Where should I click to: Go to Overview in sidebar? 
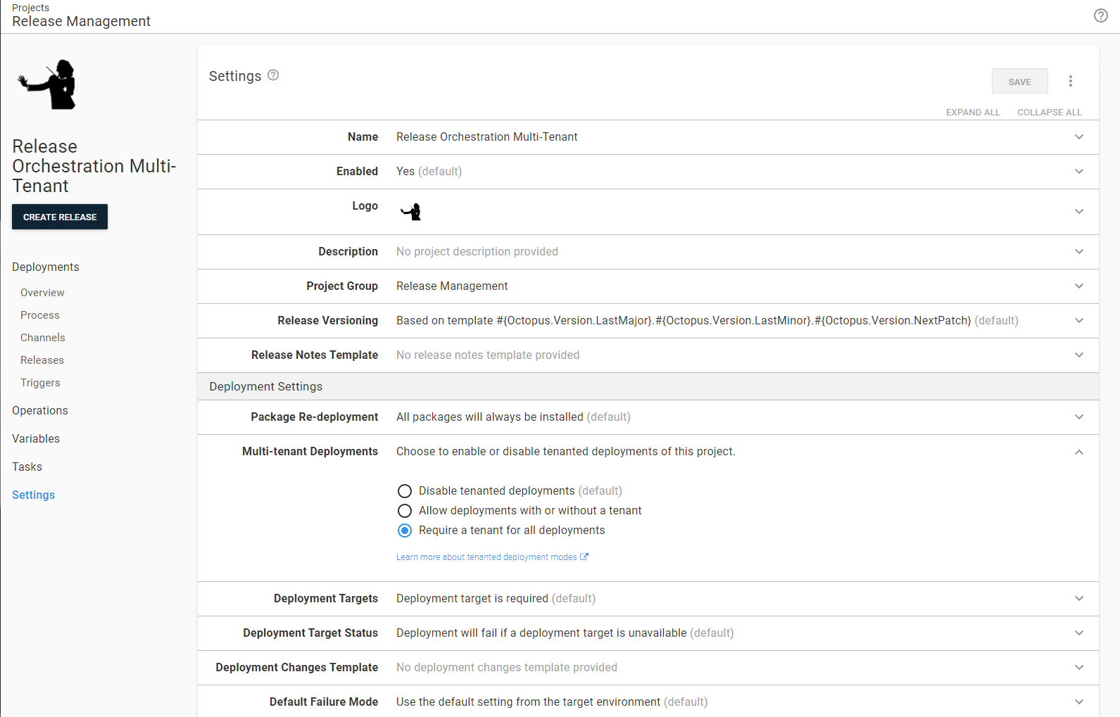pos(42,293)
